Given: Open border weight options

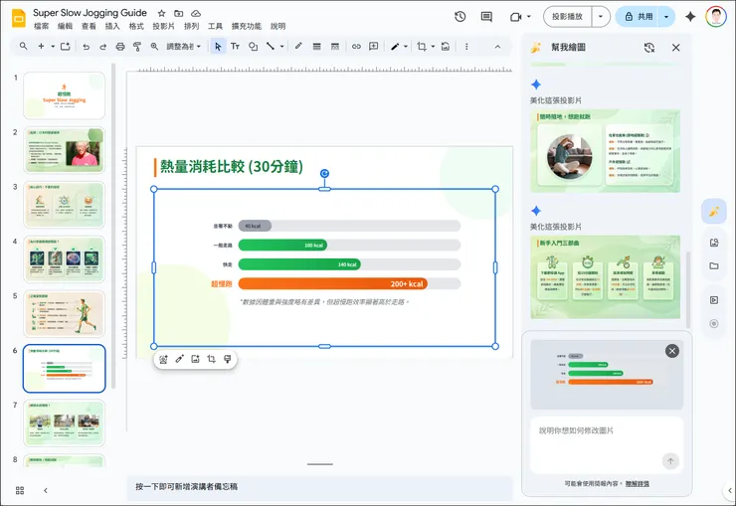Looking at the screenshot, I should (317, 47).
